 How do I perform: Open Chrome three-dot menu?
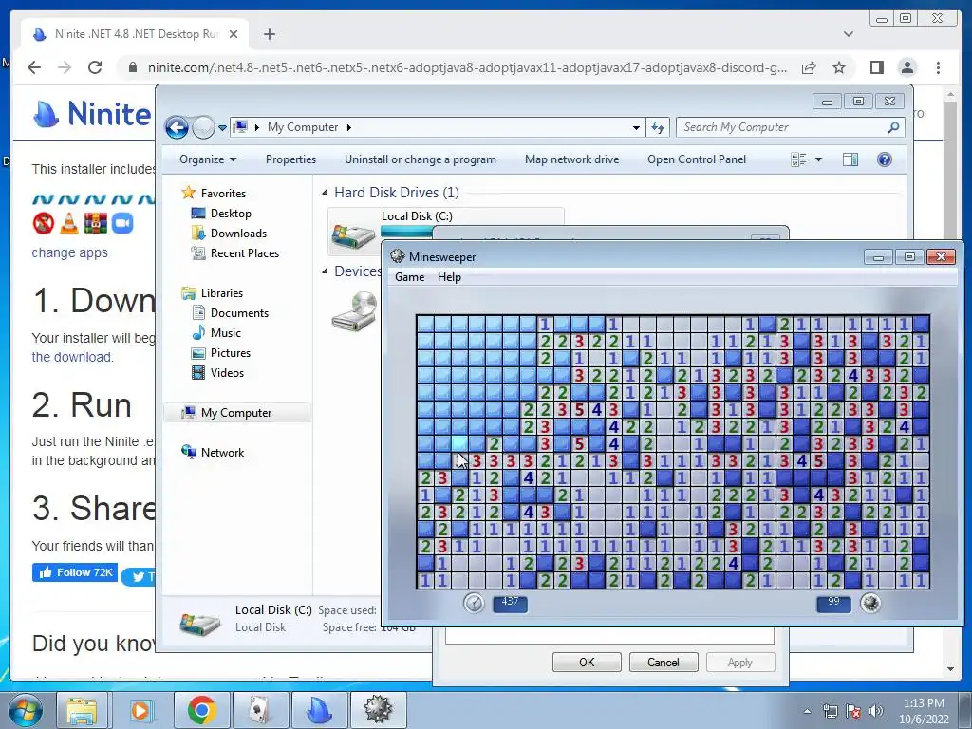pos(938,67)
